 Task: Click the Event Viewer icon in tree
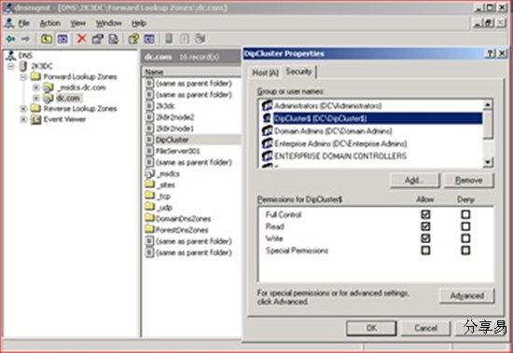(x=35, y=119)
